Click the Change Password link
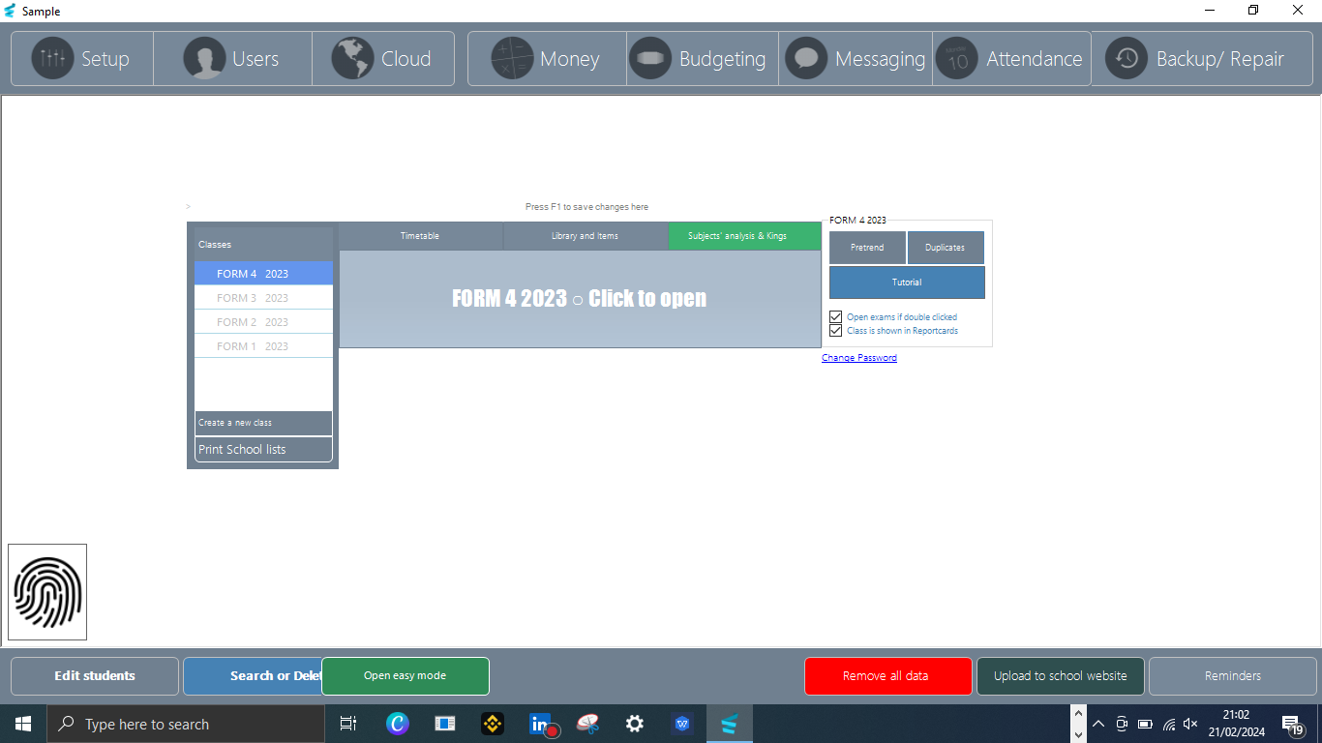This screenshot has height=743, width=1322. 858,358
